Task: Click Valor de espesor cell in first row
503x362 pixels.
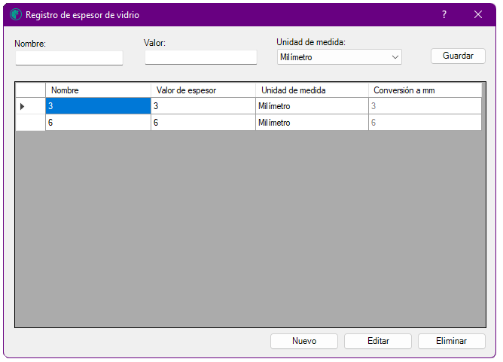Action: pyautogui.click(x=203, y=106)
